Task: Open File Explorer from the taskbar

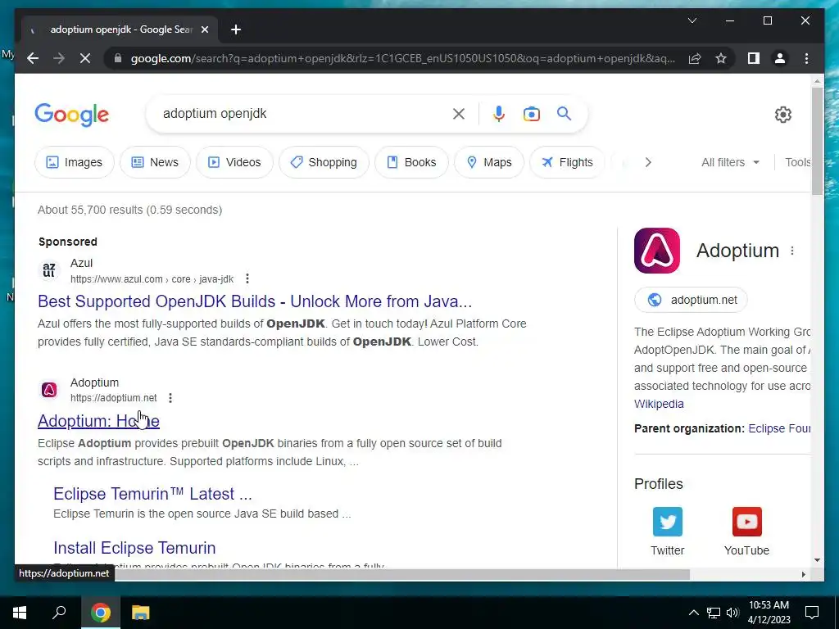Action: 141,613
